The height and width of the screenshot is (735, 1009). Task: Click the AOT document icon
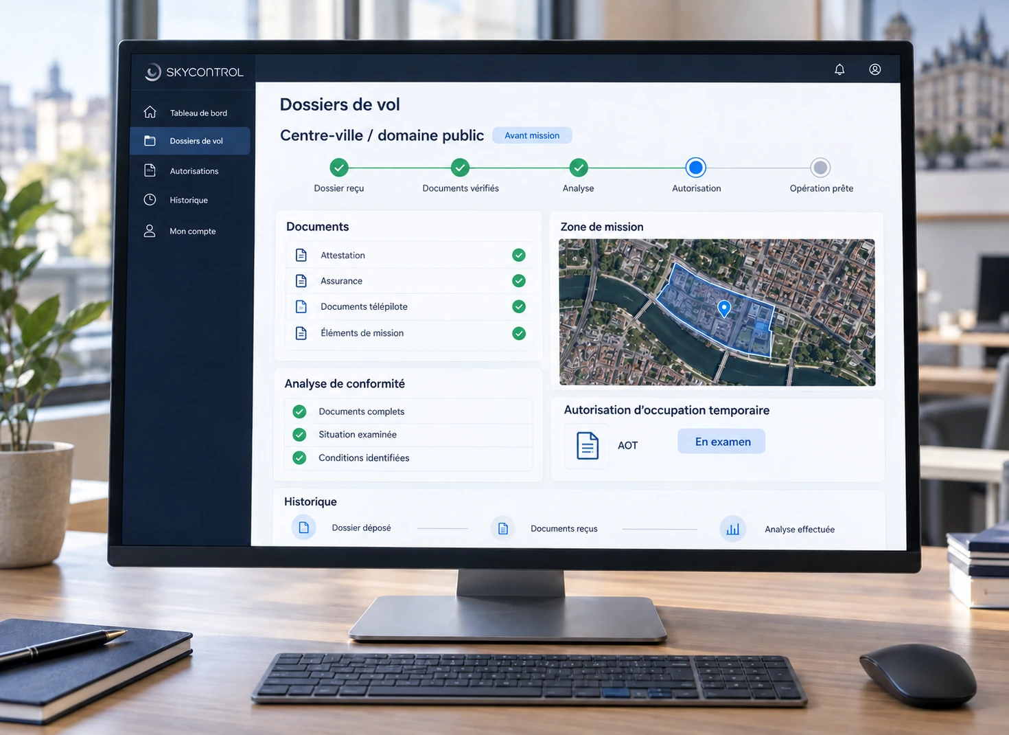click(x=588, y=446)
